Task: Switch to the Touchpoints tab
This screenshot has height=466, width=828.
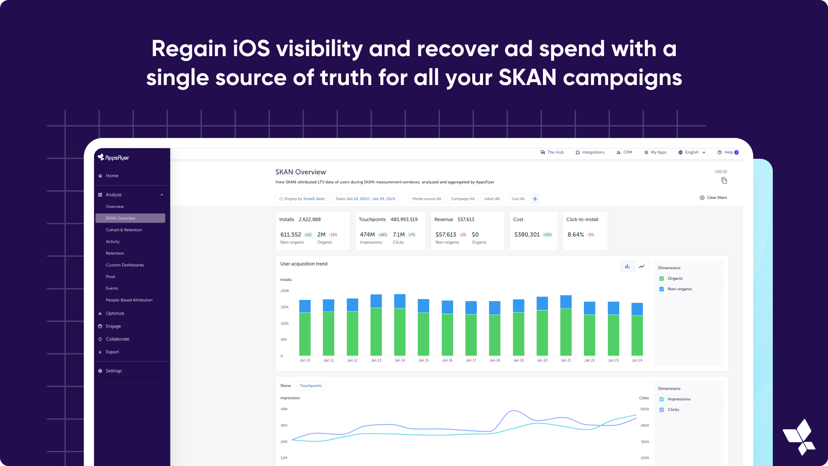Action: (x=310, y=385)
